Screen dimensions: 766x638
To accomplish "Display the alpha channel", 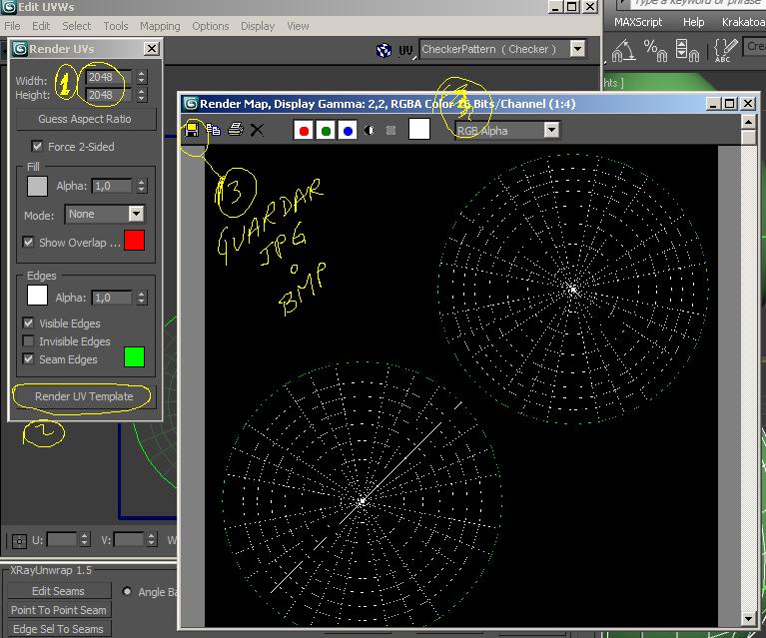I will pyautogui.click(x=369, y=131).
